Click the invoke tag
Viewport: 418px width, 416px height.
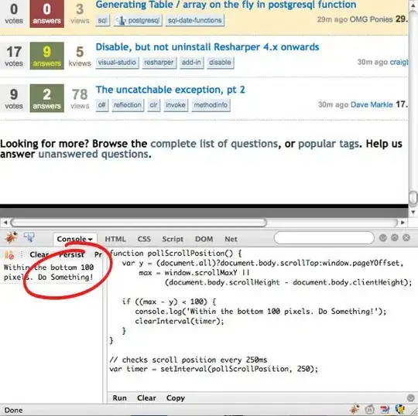(x=176, y=105)
